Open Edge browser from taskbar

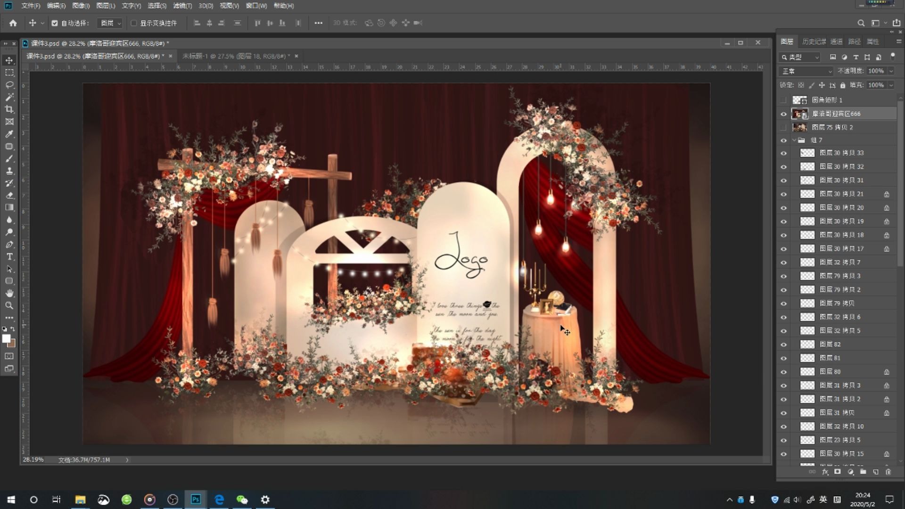click(x=219, y=500)
